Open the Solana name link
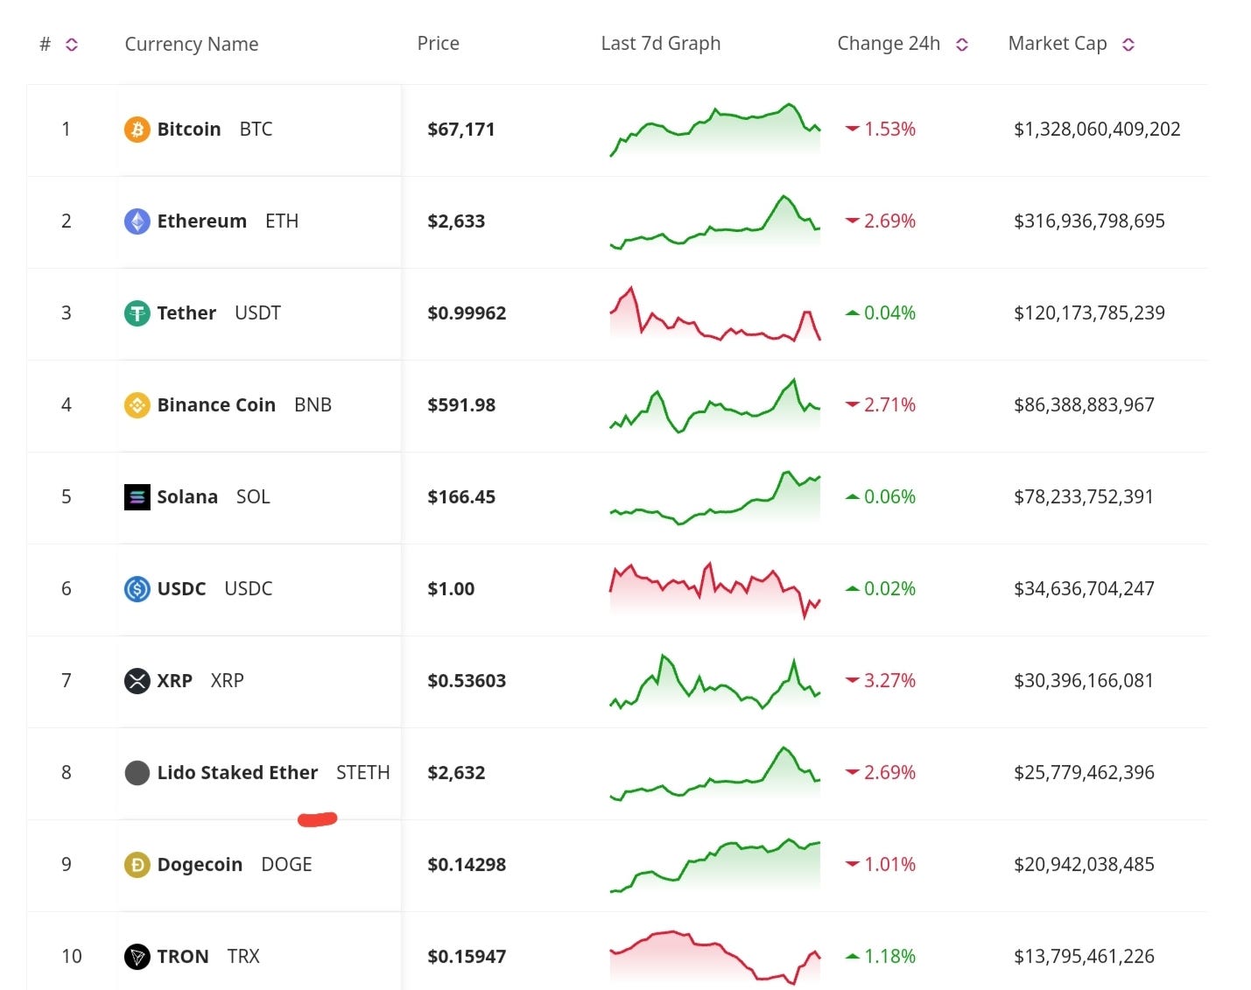 (186, 497)
